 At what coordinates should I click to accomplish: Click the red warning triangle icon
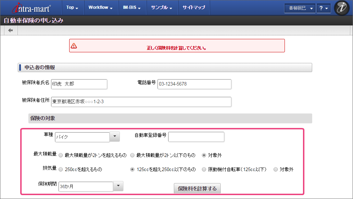74,46
